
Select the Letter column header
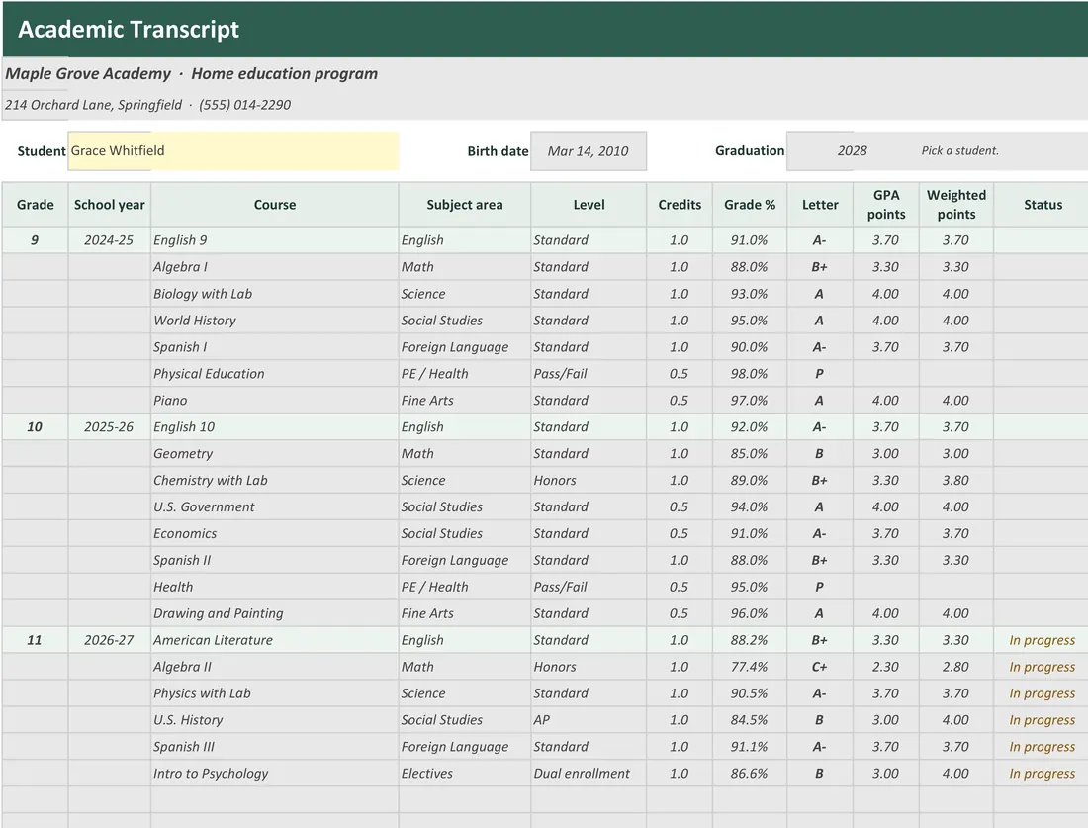[820, 205]
